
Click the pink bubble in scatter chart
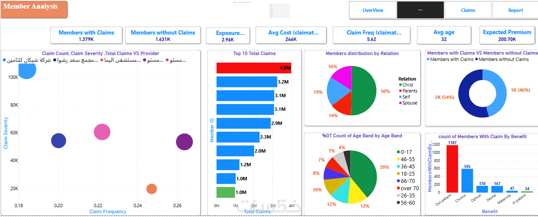pyautogui.click(x=102, y=132)
